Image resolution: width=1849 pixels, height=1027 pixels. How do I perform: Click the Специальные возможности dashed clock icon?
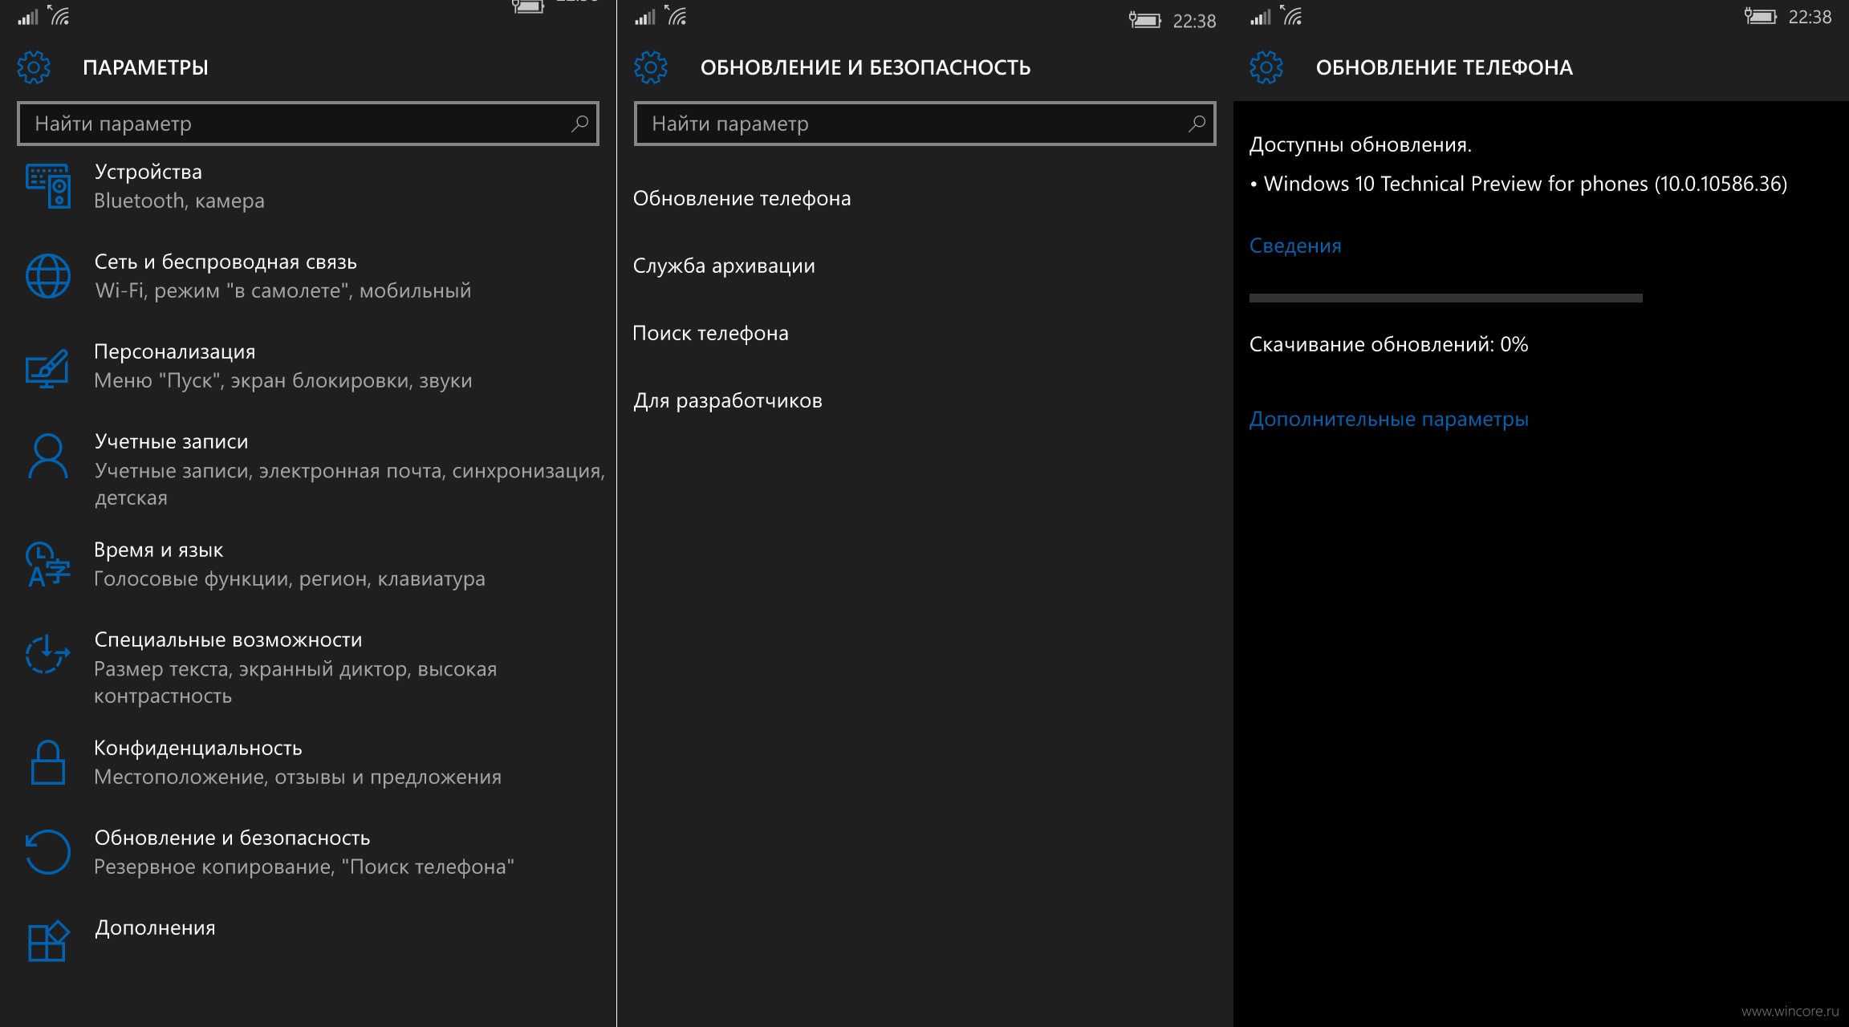[x=47, y=654]
